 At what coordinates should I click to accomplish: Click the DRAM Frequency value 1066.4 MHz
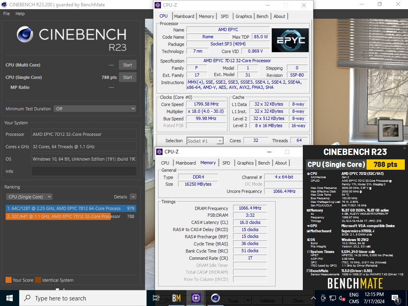click(x=250, y=208)
